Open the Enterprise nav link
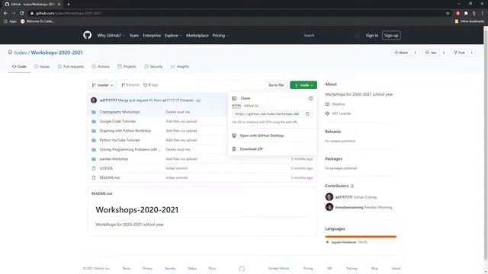 pyautogui.click(x=152, y=36)
